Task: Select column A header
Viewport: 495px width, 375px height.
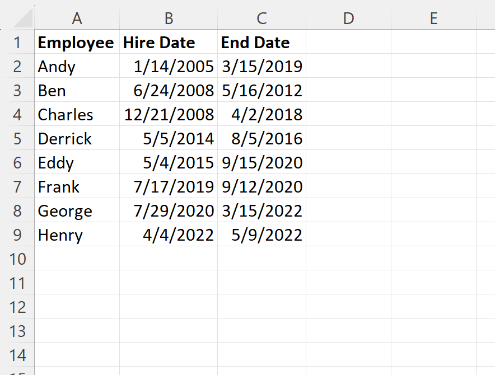Action: click(77, 18)
